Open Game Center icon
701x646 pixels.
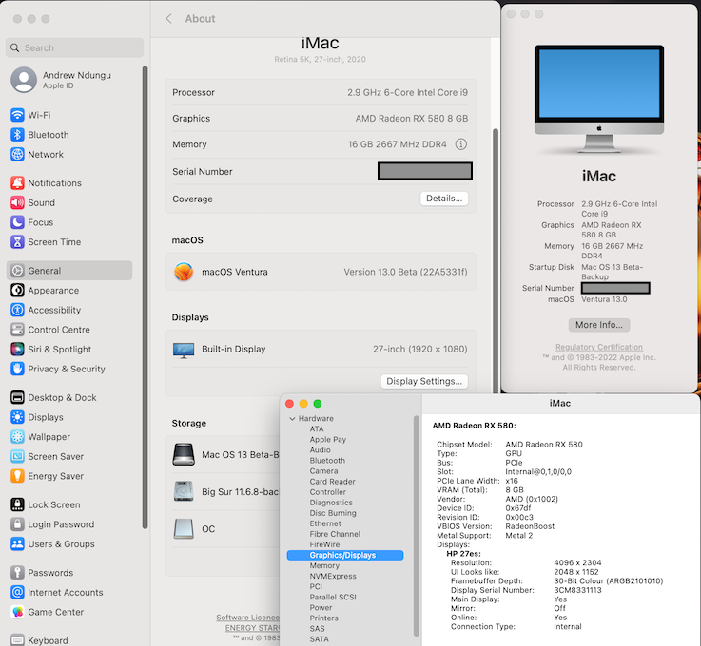tap(17, 612)
